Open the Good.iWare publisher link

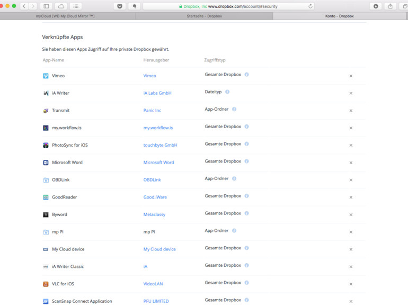point(155,197)
